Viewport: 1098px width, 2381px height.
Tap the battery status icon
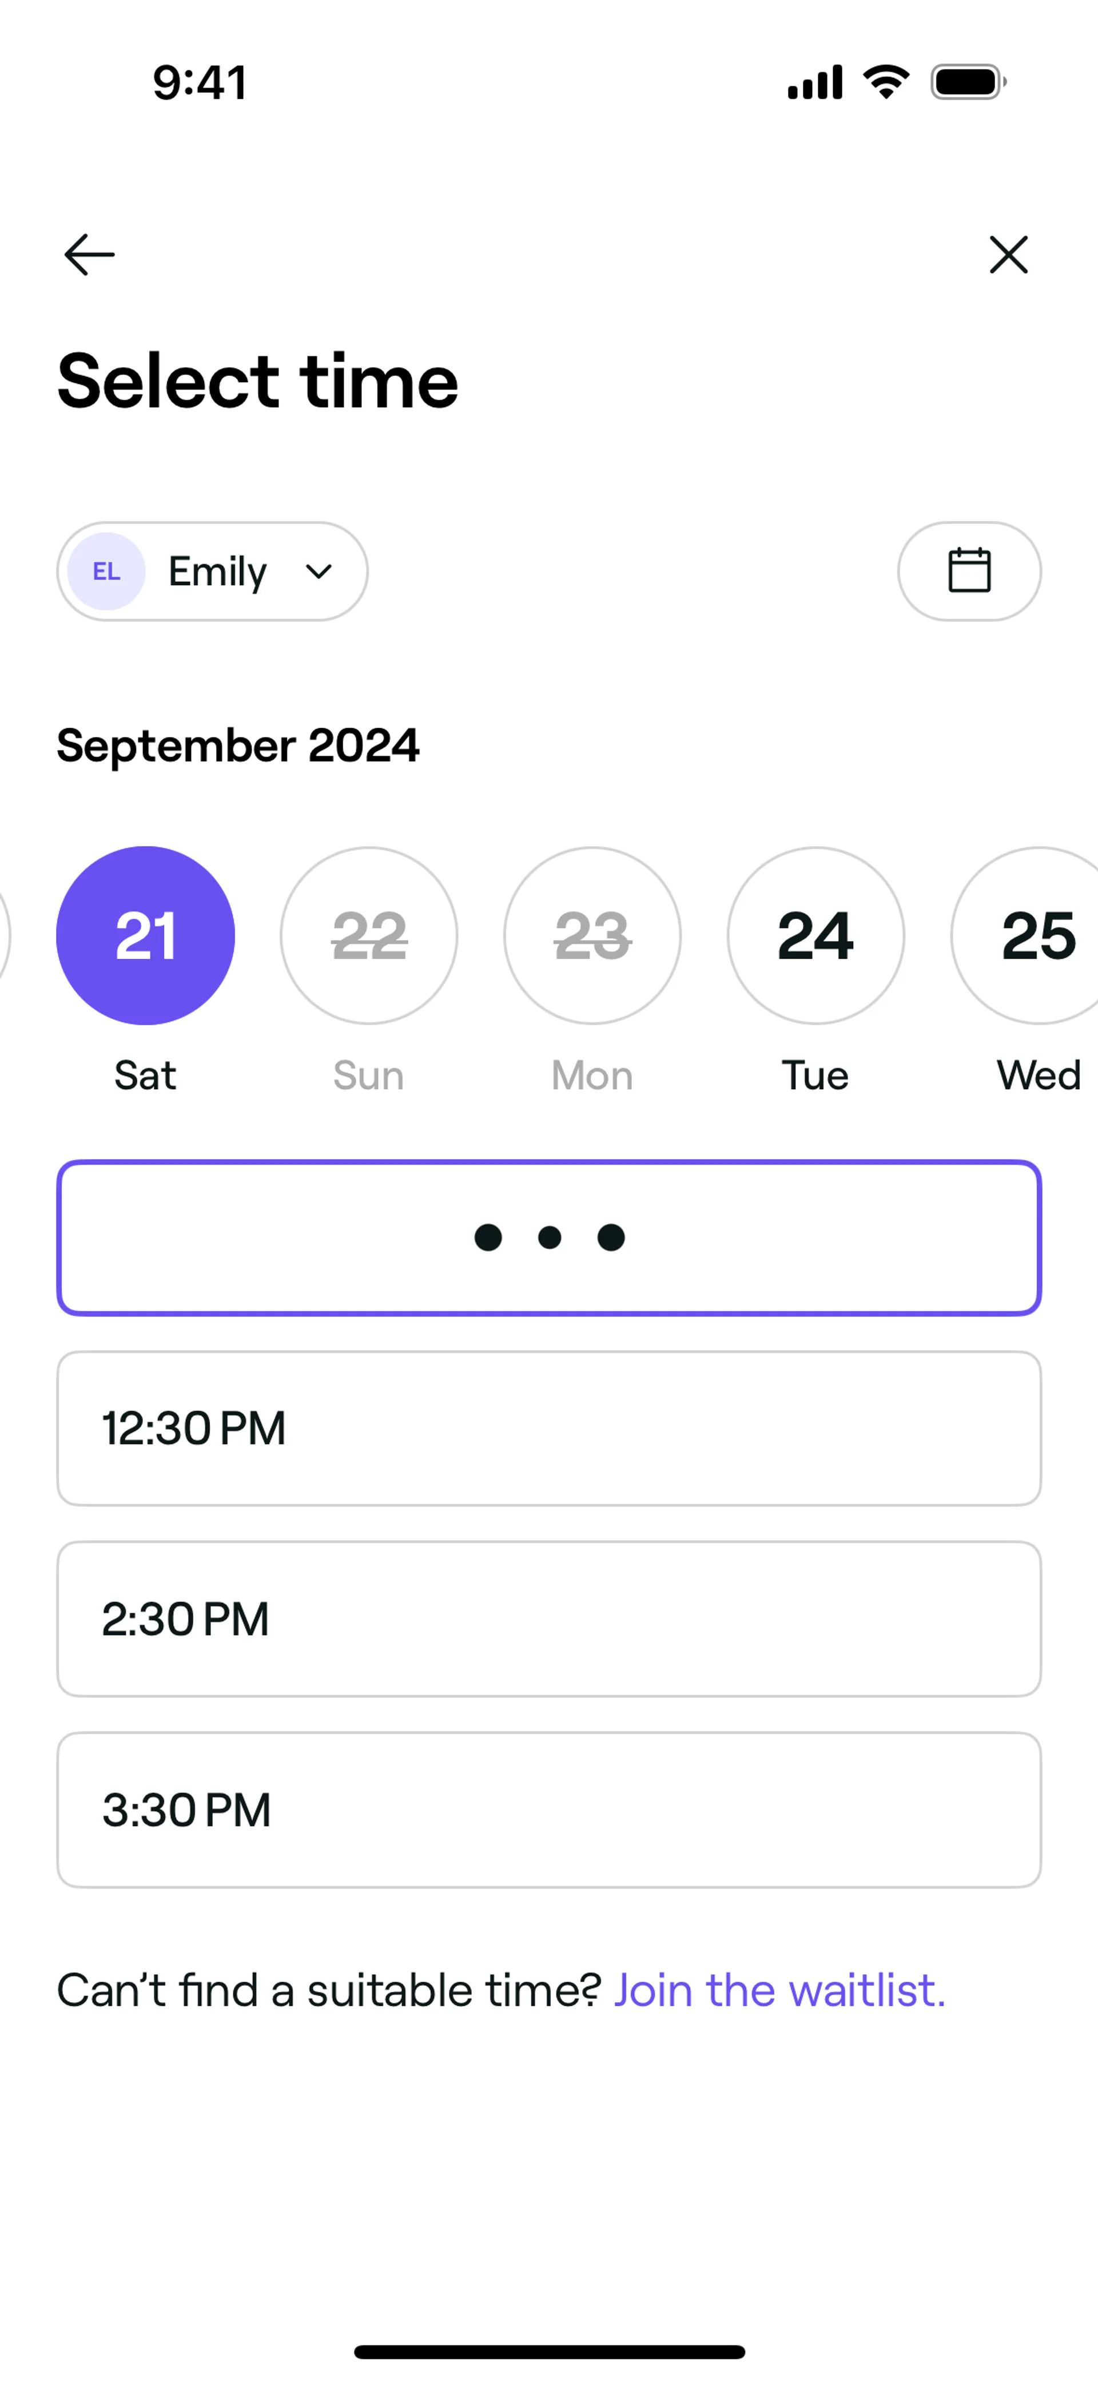[968, 82]
